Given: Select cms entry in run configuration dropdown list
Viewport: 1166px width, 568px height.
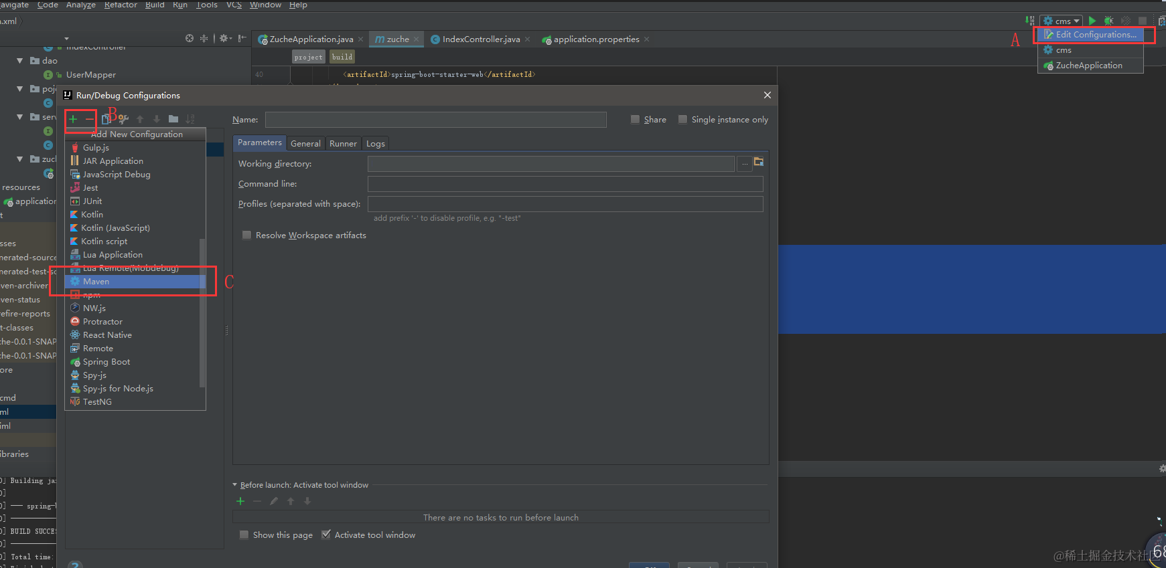Looking at the screenshot, I should (x=1090, y=50).
